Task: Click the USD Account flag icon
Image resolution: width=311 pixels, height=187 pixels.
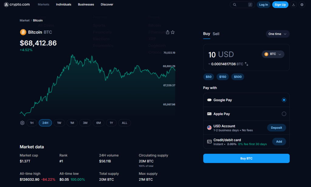Action: click(209, 128)
